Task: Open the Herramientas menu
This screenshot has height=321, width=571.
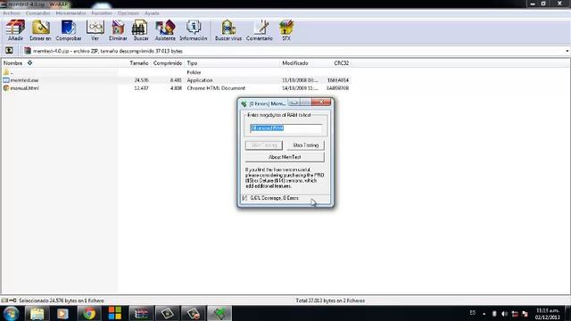Action: (x=71, y=13)
